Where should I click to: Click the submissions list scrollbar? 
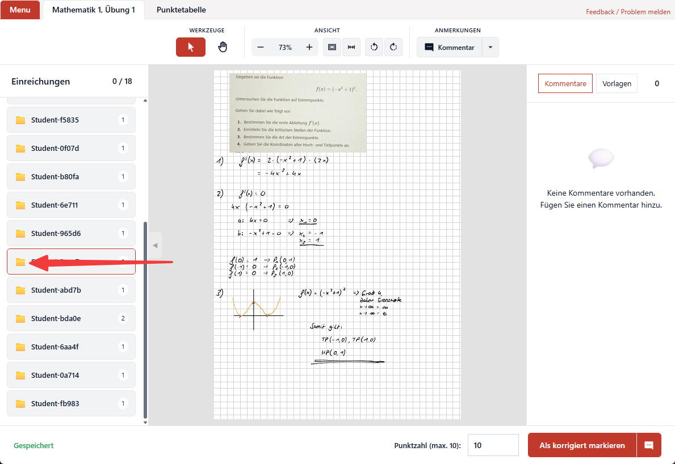(145, 320)
